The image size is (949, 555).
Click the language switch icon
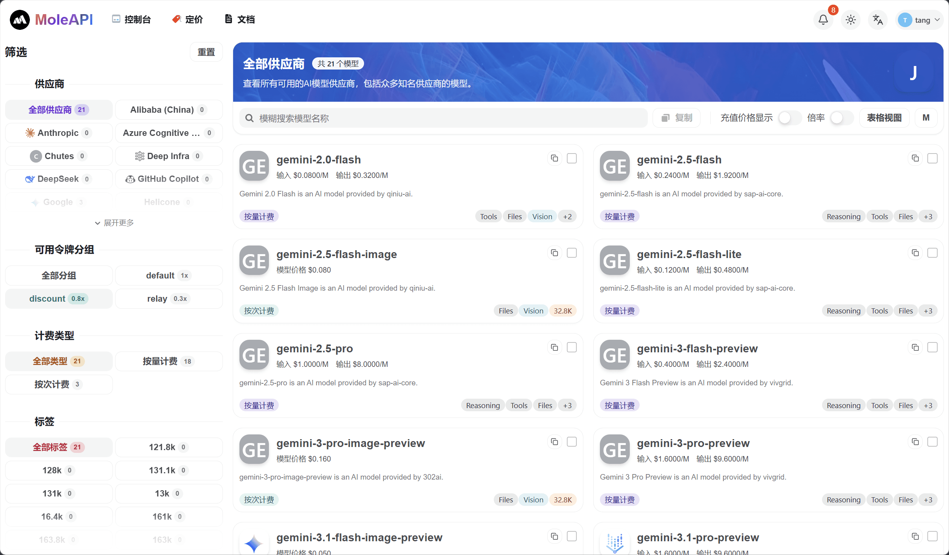point(877,19)
